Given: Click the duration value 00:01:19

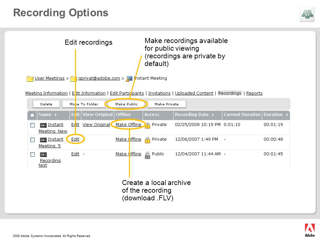Looking at the screenshot, I should click(273, 125).
